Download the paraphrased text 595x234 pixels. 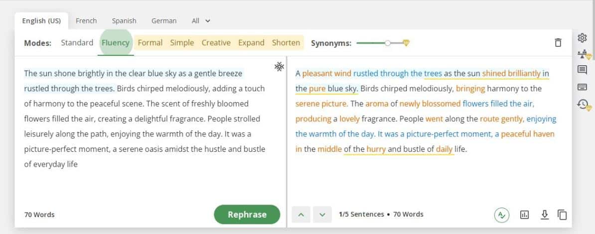(x=545, y=215)
